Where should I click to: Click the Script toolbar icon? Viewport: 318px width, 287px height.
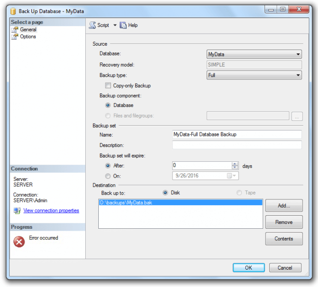(93, 26)
